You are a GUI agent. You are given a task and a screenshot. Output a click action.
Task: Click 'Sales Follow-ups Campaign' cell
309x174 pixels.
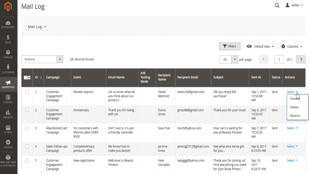[57, 148]
